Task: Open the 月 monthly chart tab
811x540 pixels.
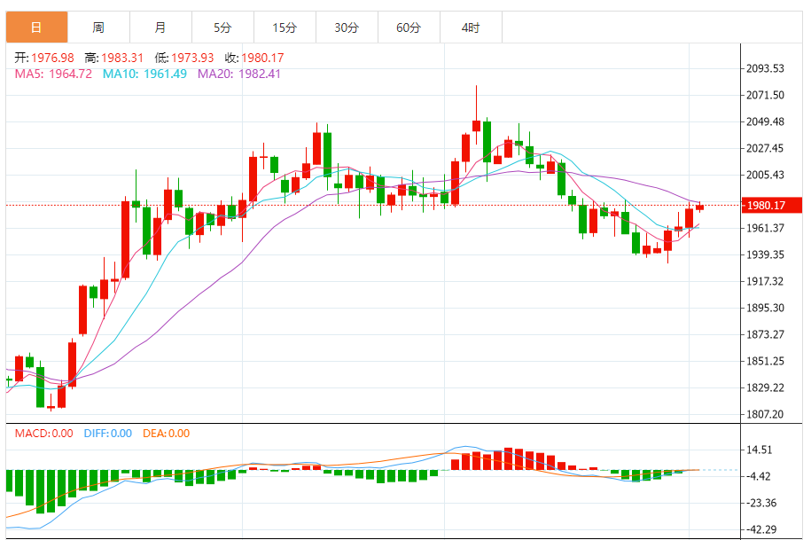Action: tap(160, 27)
